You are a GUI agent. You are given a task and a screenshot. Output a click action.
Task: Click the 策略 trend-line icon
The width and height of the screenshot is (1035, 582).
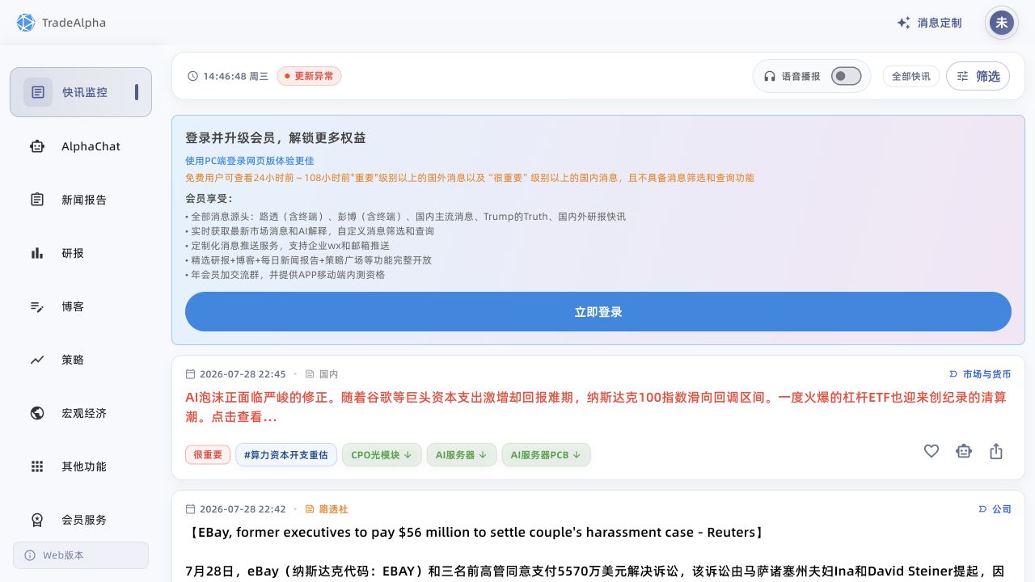point(37,360)
